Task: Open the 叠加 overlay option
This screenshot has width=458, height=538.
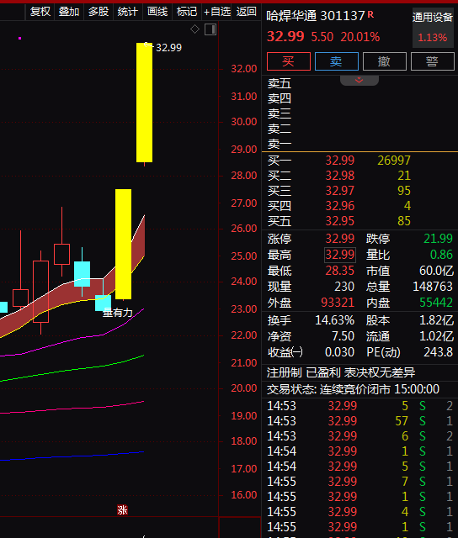Action: pyautogui.click(x=69, y=12)
